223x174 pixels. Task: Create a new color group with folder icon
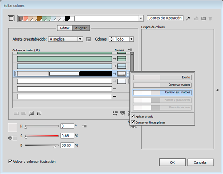[203, 18]
